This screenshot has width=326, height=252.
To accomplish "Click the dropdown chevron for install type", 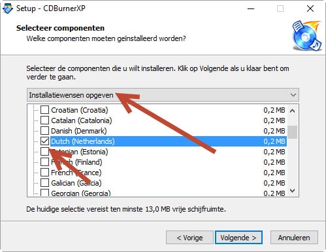I will (293, 95).
